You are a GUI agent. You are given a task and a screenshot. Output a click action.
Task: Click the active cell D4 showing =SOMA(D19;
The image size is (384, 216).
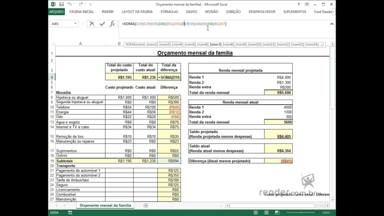[x=169, y=77]
